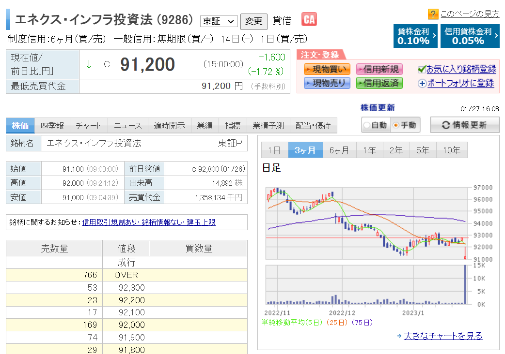505x354 pixels.
Task: Click the 91,900 price row
Action: [126, 337]
